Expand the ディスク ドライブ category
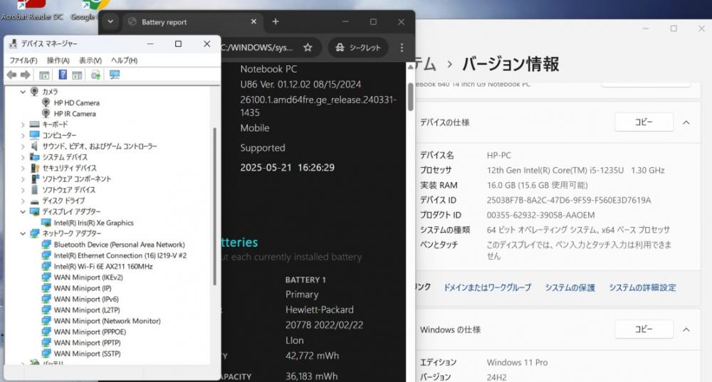The image size is (712, 382). point(23,201)
